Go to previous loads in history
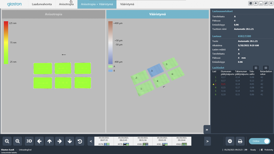Screen dimensions: 274x154 pyautogui.click(x=91, y=141)
